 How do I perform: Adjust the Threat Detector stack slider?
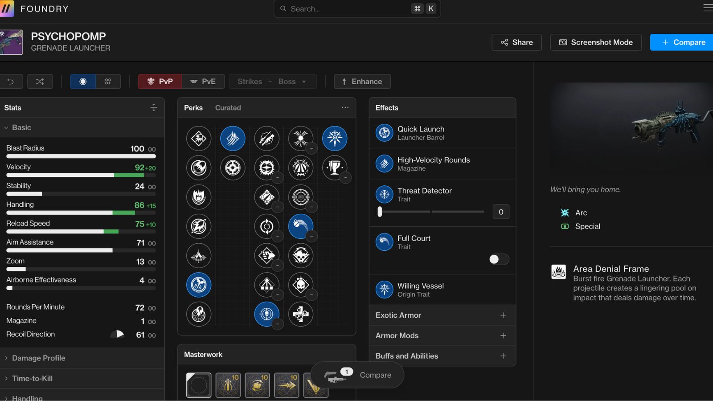[x=431, y=212]
